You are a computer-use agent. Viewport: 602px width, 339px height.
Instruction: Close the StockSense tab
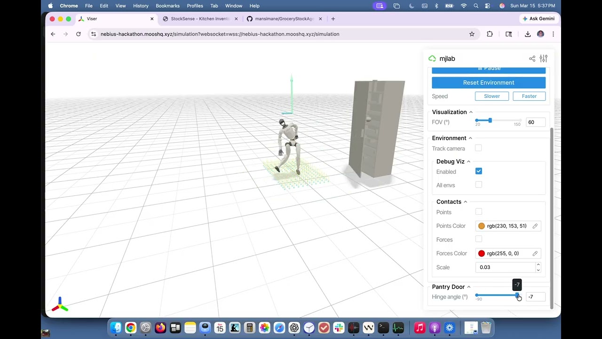click(x=236, y=19)
